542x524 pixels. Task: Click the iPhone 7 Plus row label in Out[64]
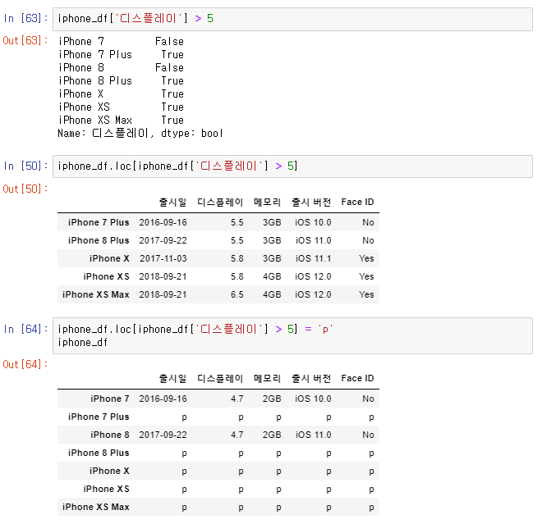[99, 417]
